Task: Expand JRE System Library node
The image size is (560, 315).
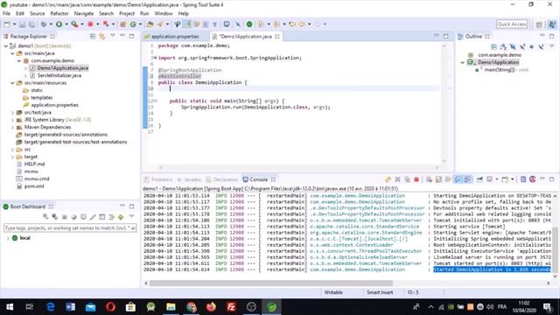Action: click(x=13, y=120)
